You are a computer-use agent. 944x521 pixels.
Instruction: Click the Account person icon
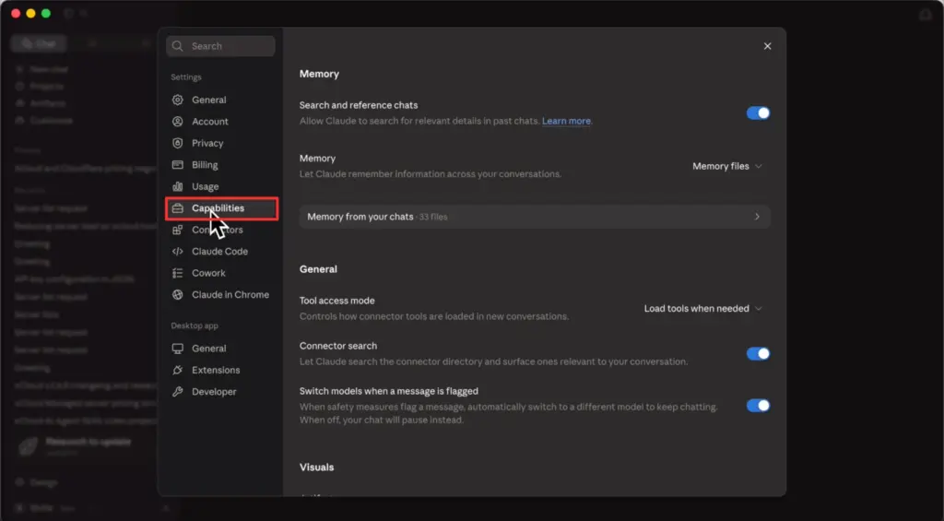[178, 122]
